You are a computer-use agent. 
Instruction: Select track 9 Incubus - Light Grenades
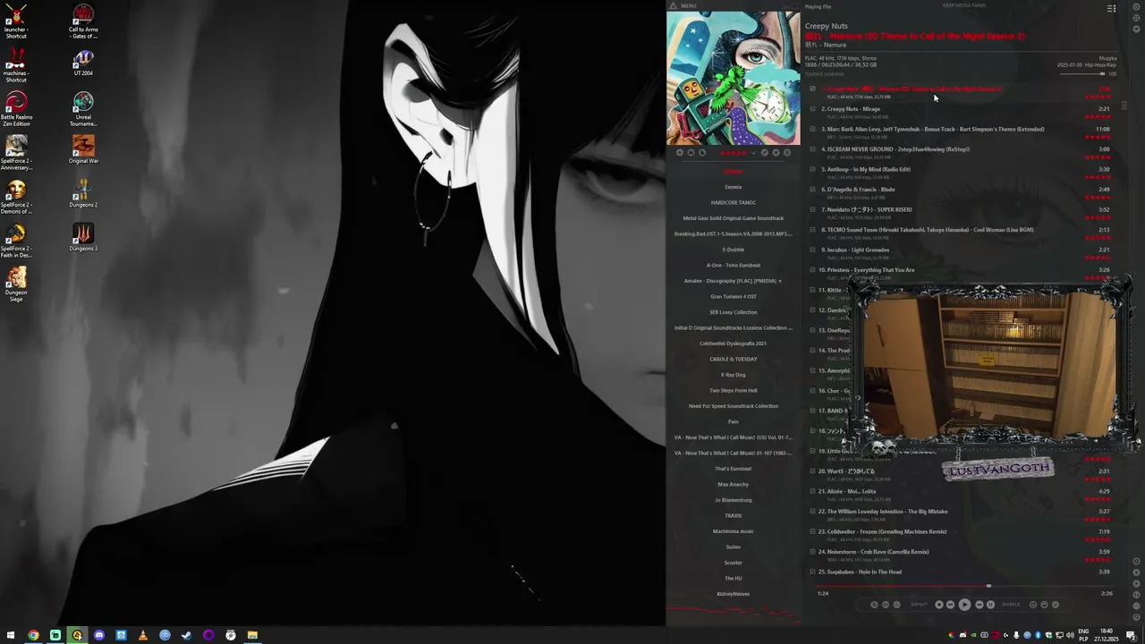click(x=962, y=253)
